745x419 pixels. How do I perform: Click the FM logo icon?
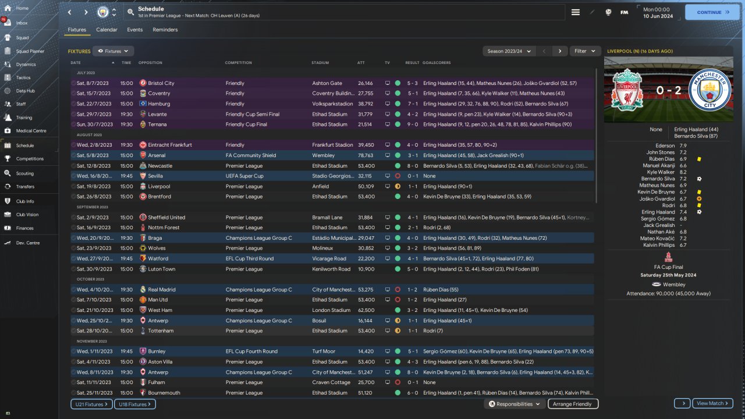pos(625,12)
